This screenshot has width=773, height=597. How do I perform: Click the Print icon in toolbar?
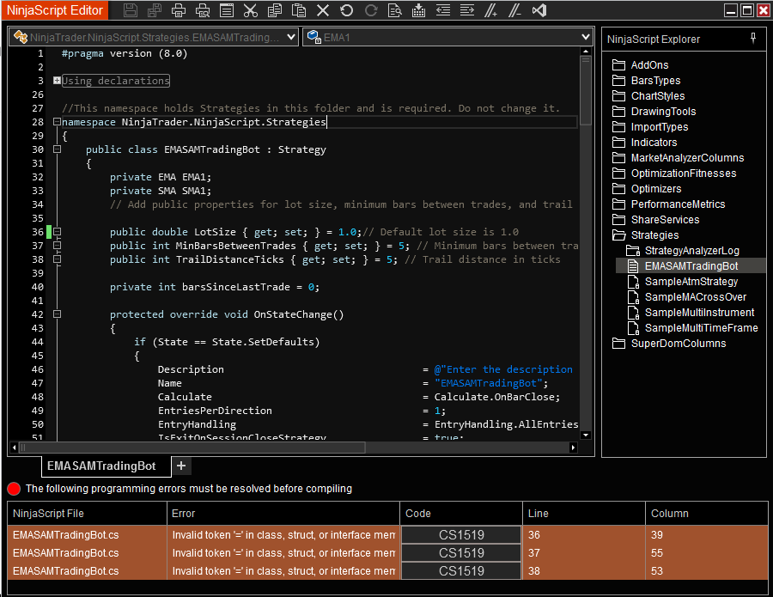click(179, 11)
